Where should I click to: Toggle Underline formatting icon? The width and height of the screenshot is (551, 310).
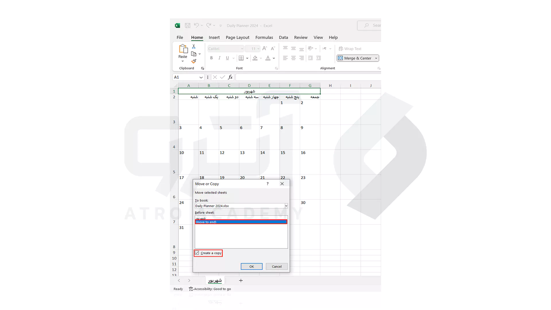[227, 58]
